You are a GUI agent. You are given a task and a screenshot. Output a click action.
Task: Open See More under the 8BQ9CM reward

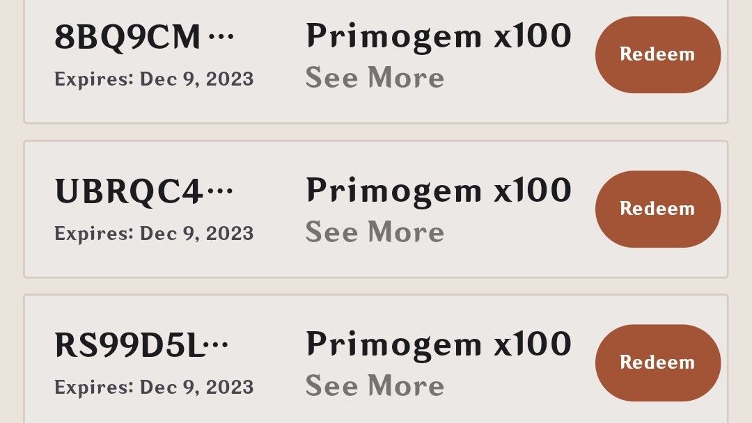click(375, 78)
